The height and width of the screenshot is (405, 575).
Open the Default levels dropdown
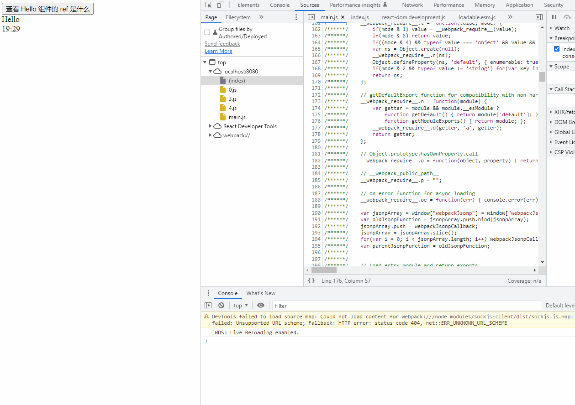point(560,306)
